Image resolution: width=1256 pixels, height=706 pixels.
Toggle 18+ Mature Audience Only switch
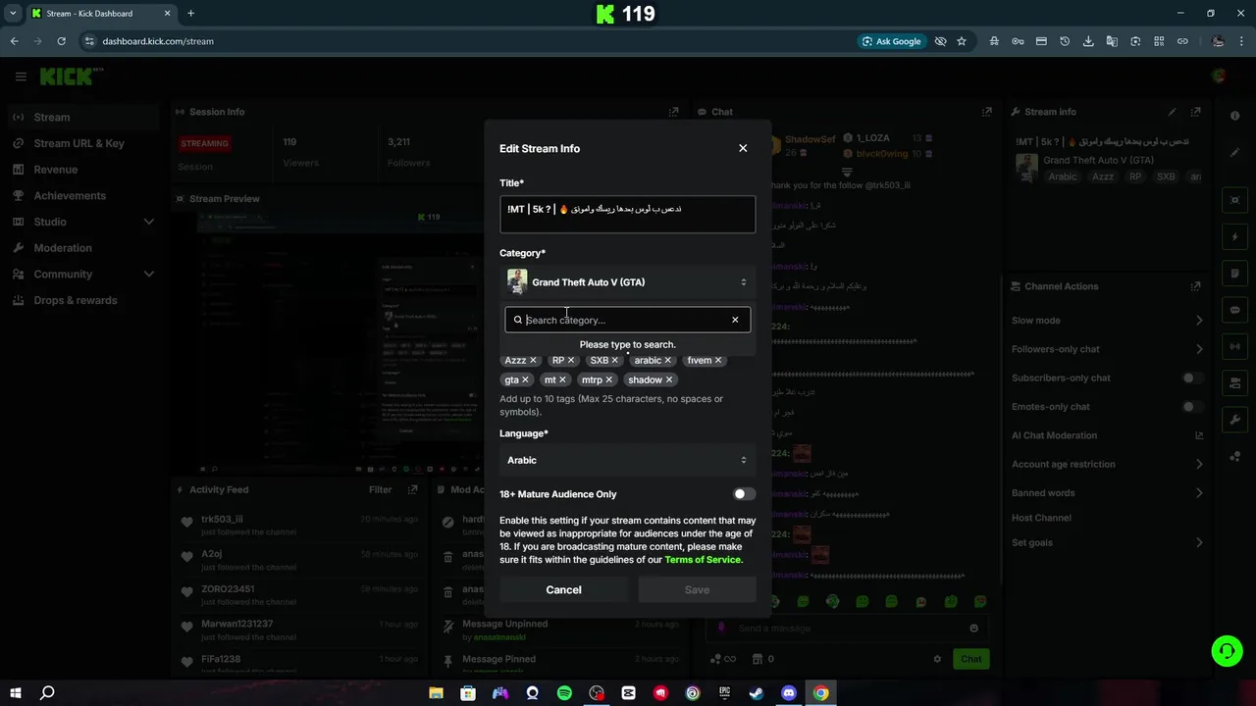(744, 494)
